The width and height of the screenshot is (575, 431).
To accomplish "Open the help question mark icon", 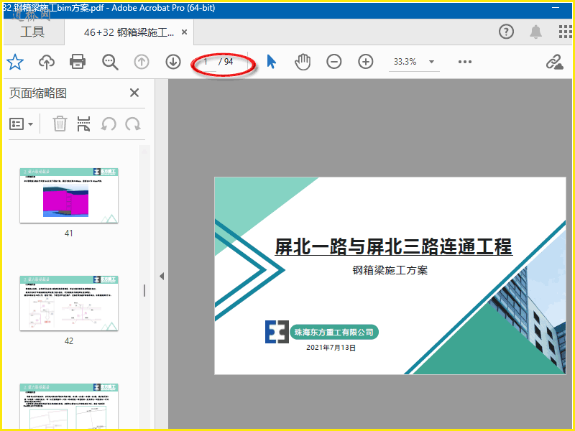I will pyautogui.click(x=507, y=32).
